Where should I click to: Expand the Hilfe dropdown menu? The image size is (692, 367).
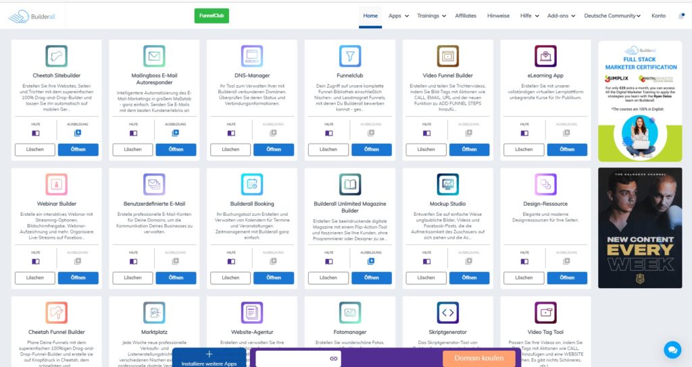(530, 16)
